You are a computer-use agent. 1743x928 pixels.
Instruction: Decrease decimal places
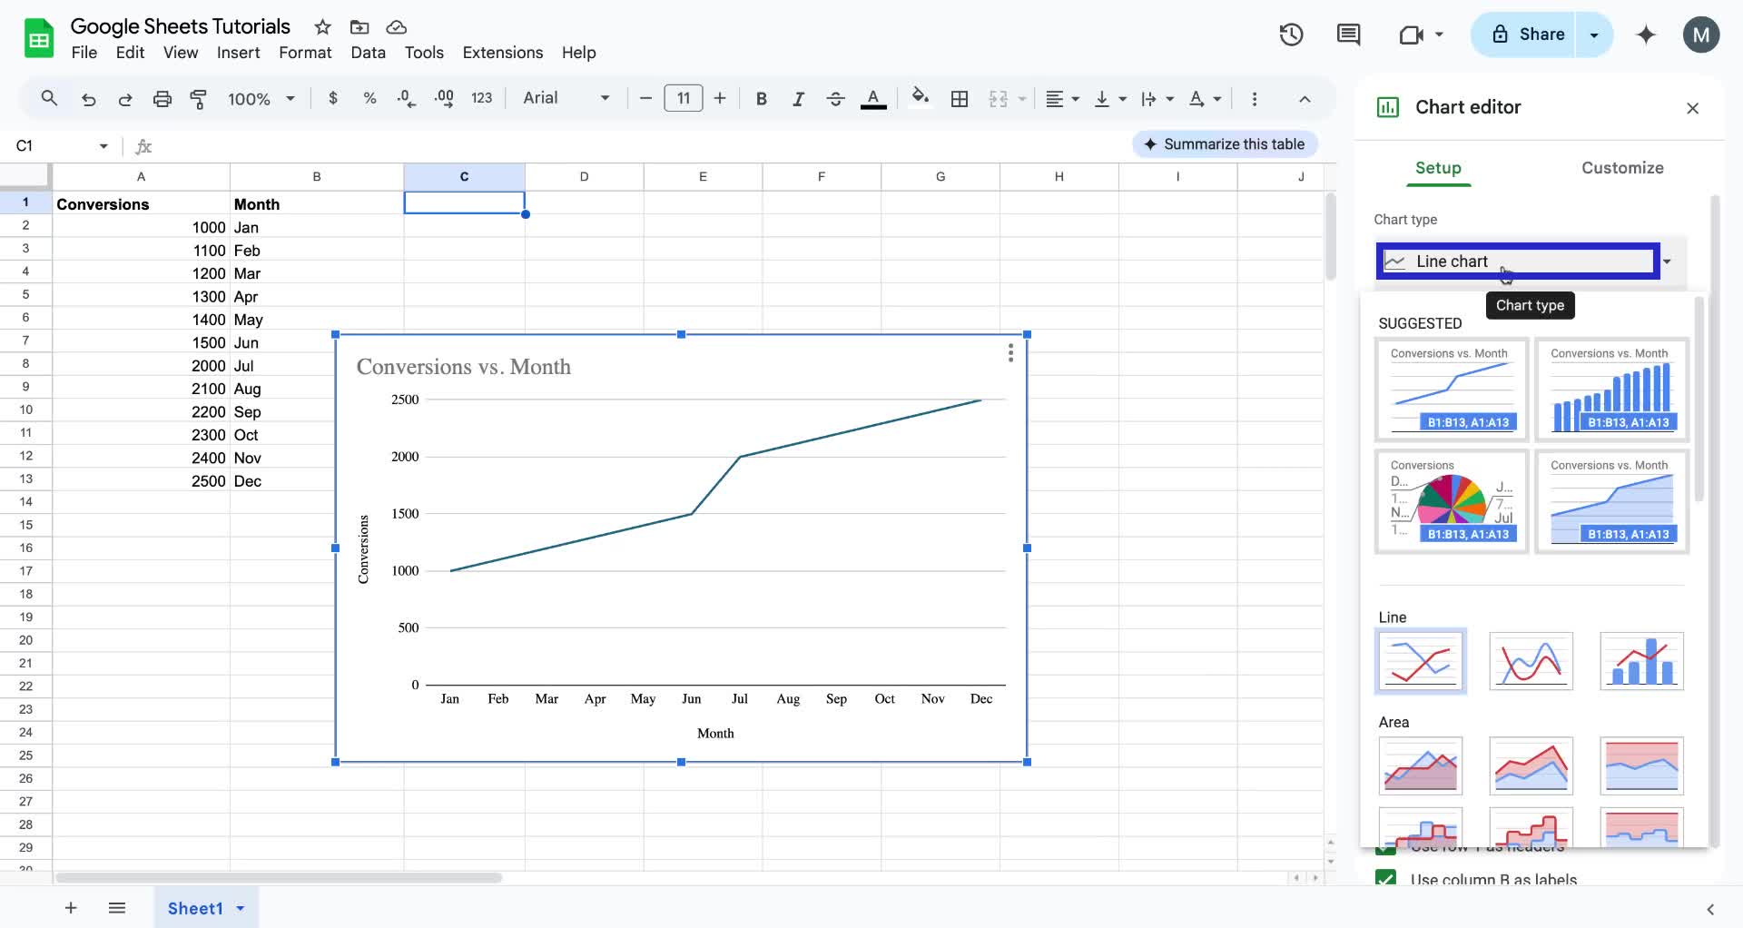pyautogui.click(x=406, y=98)
